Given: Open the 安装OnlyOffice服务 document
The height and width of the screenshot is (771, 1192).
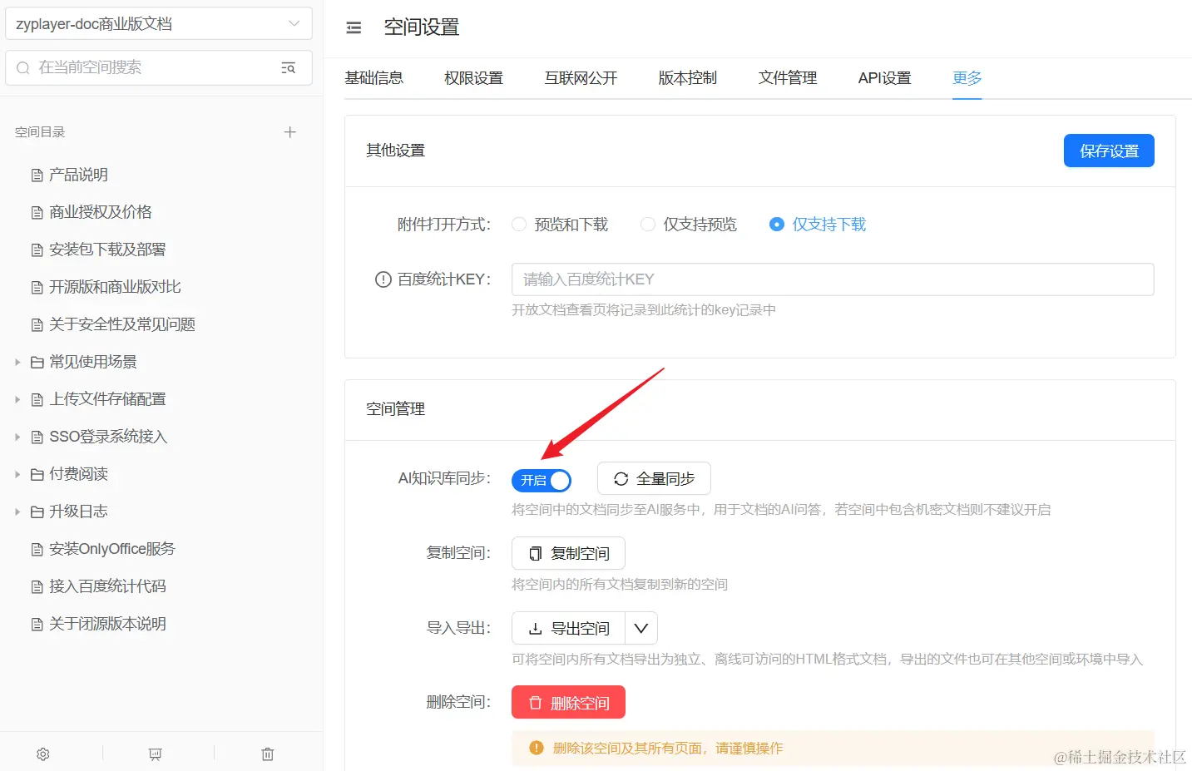Looking at the screenshot, I should coord(112,549).
